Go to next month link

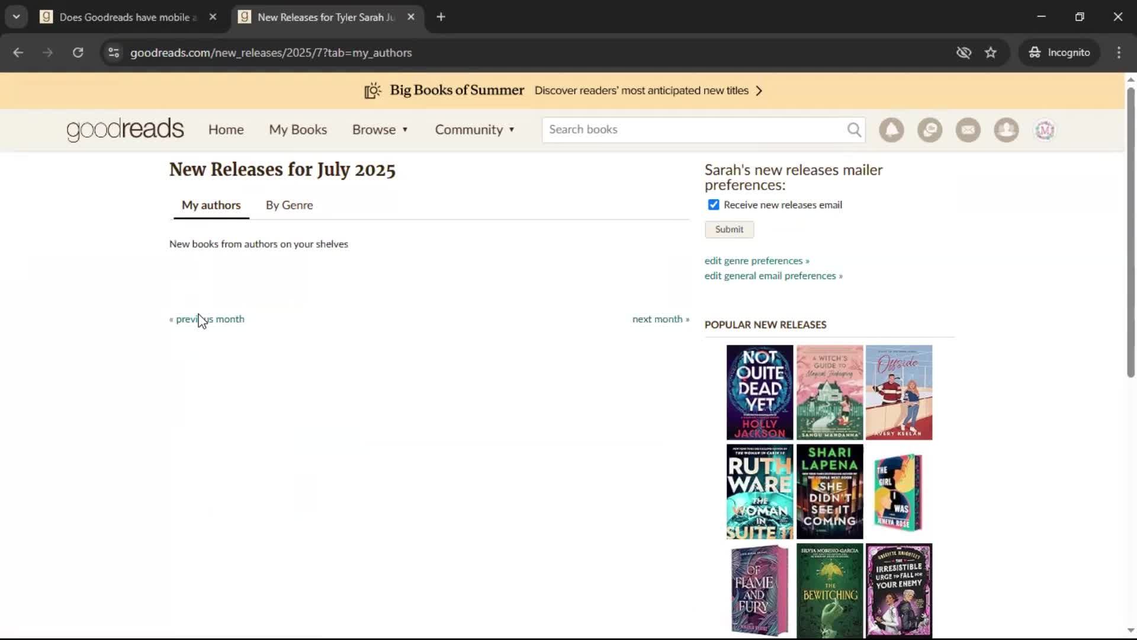tap(661, 319)
